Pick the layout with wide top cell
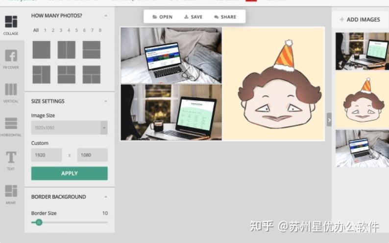 (92, 74)
